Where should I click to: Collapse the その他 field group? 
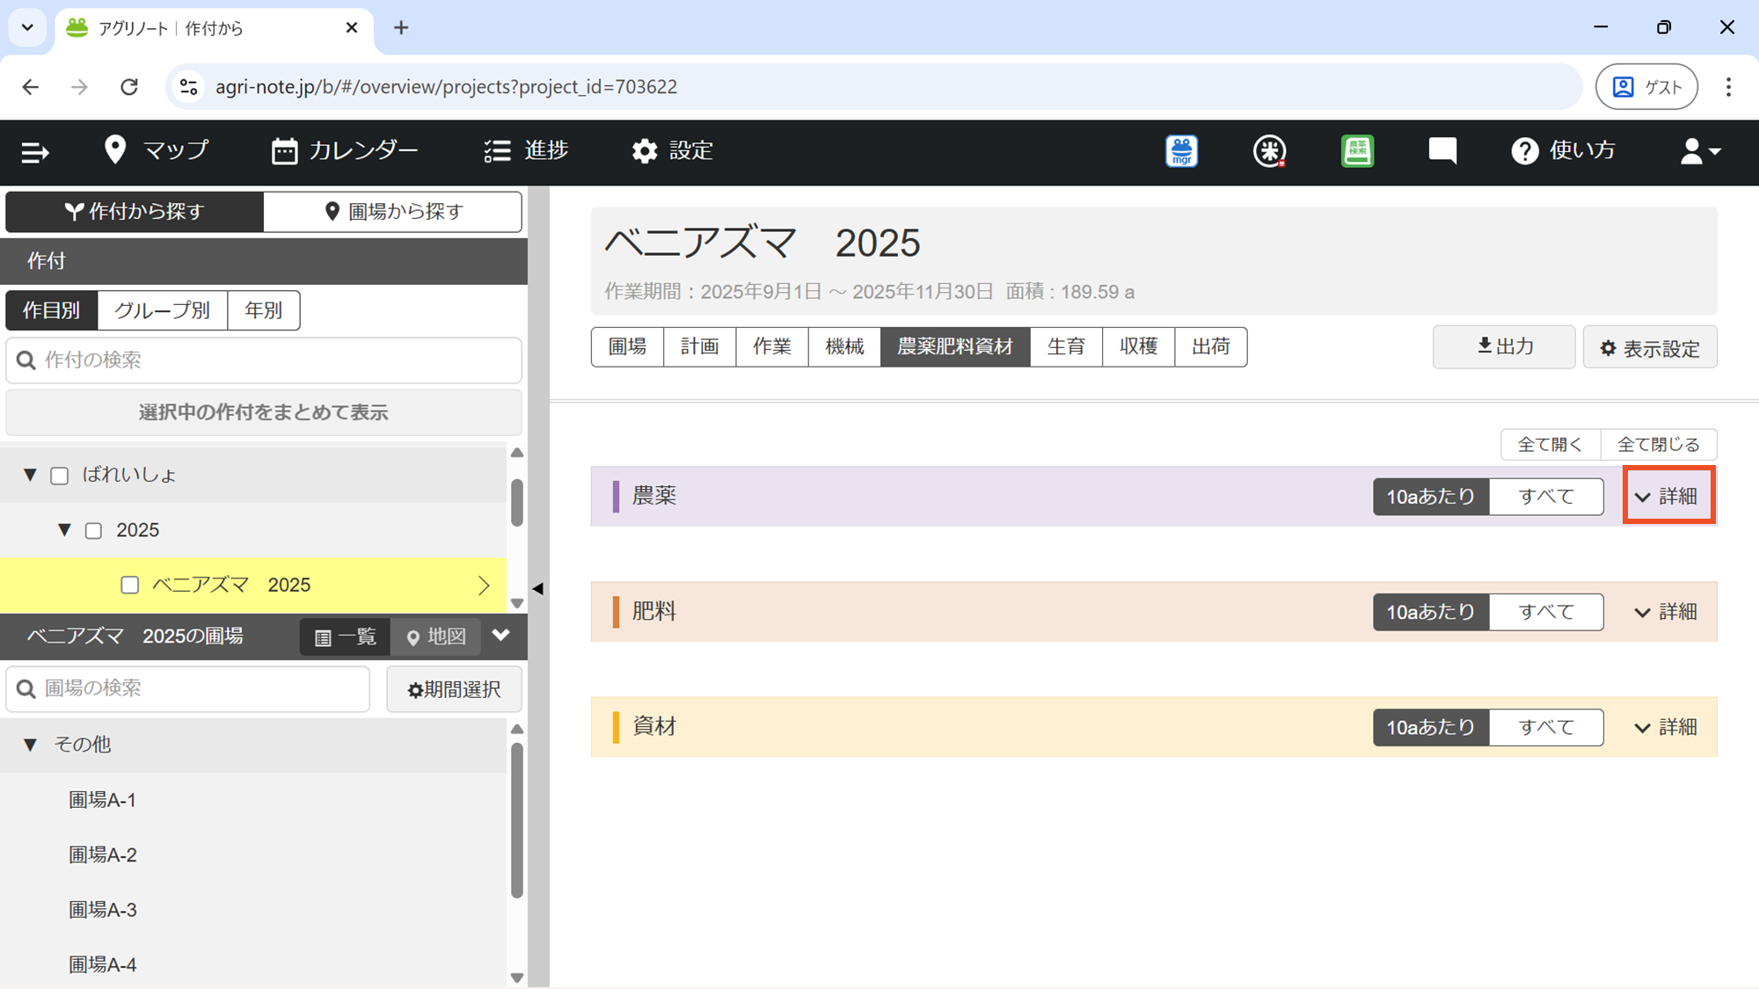click(31, 745)
